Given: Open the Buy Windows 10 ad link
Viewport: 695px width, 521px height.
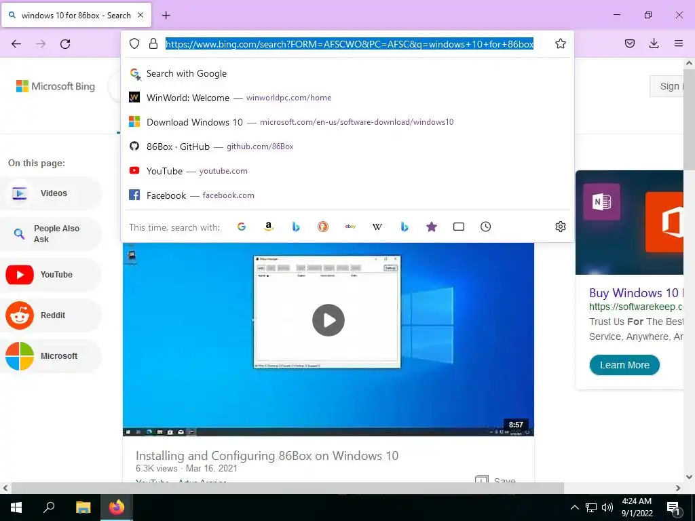Looking at the screenshot, I should coord(636,293).
